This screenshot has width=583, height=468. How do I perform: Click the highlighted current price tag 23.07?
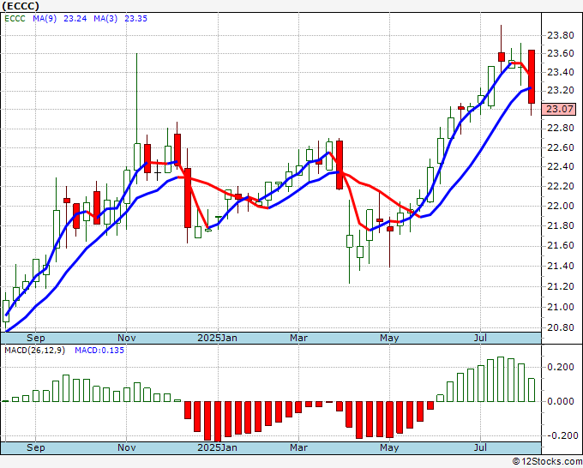pos(559,110)
